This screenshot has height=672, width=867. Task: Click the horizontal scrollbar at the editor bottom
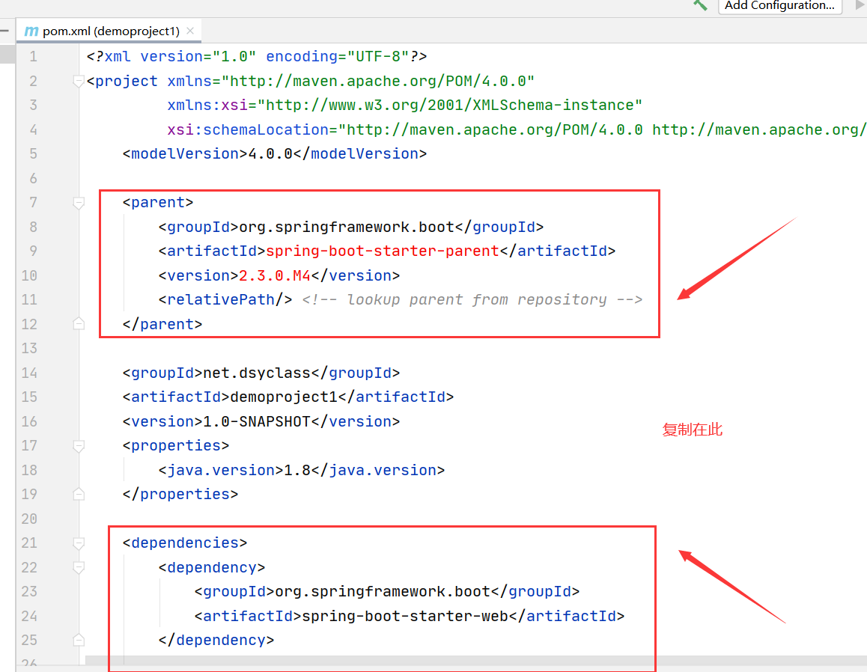(475, 660)
